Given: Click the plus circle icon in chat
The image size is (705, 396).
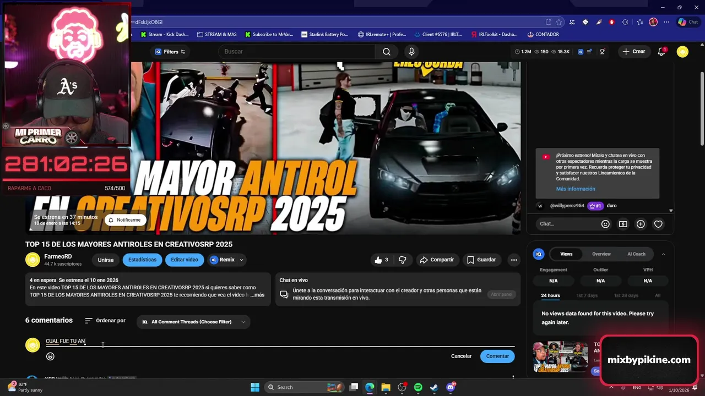Looking at the screenshot, I should pos(641,224).
